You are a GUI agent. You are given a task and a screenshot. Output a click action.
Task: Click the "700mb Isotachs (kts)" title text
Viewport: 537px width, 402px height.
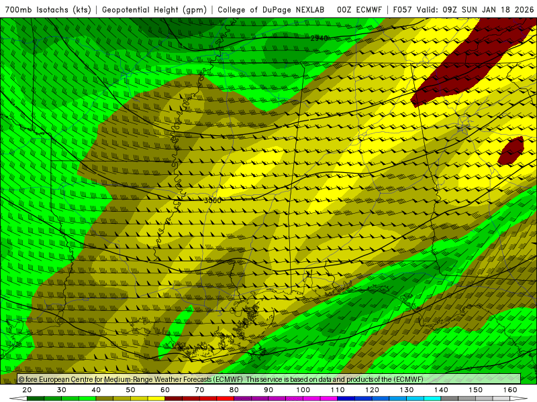[48, 9]
